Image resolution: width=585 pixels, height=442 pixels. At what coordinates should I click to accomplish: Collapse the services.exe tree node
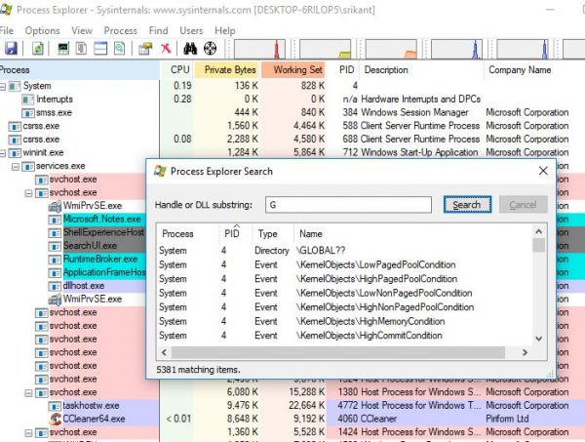[18, 167]
